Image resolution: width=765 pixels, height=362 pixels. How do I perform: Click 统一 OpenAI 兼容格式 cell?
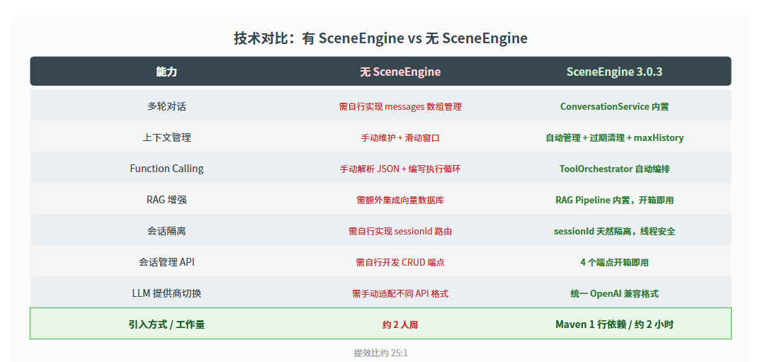(x=614, y=294)
